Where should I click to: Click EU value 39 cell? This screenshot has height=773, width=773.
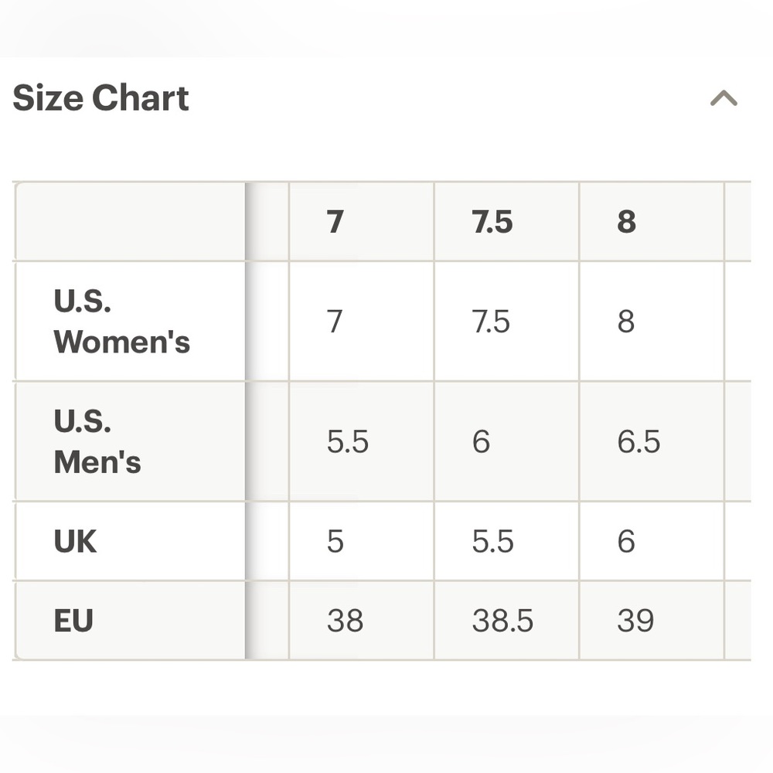[x=651, y=620]
